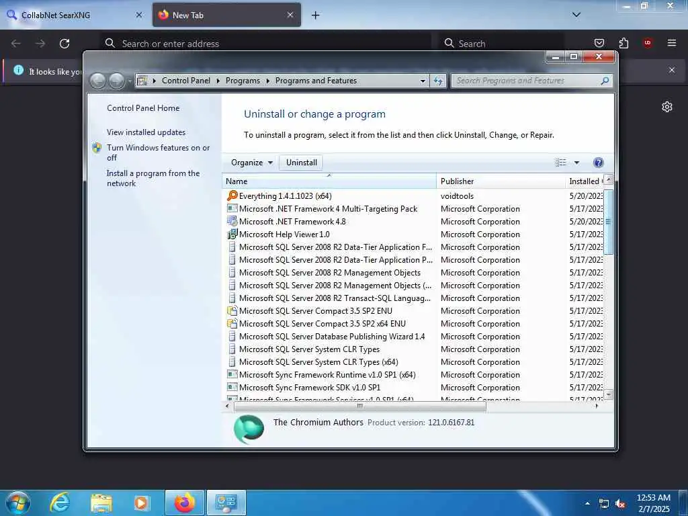Select Microsoft SQL Server System CLR Types (x64)
Viewport: 688px width, 516px height.
click(318, 362)
